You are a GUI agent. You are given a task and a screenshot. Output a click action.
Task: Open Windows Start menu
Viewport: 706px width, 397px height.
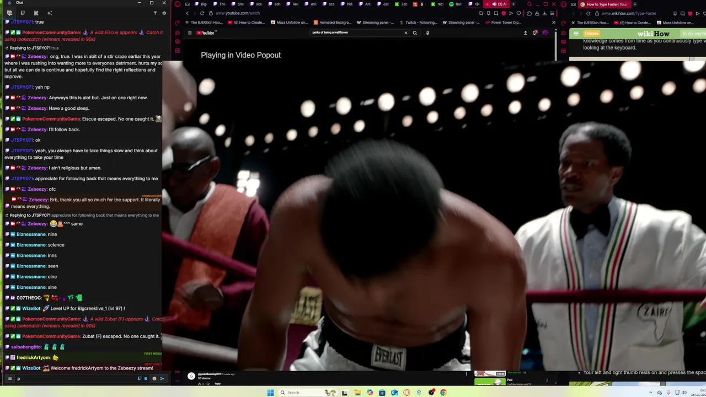270,393
